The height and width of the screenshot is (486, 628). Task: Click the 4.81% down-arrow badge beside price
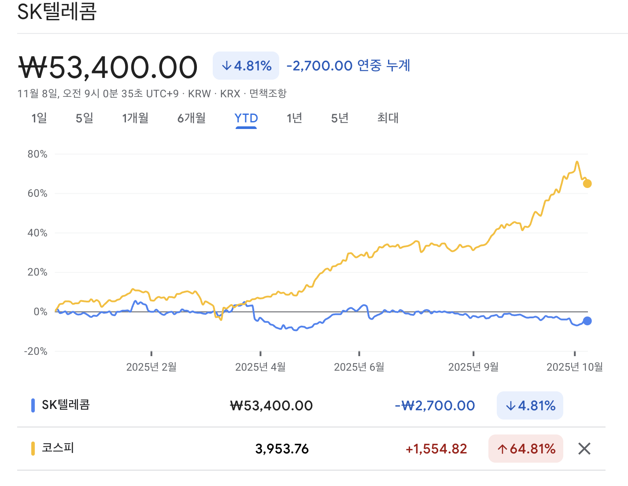pyautogui.click(x=246, y=66)
